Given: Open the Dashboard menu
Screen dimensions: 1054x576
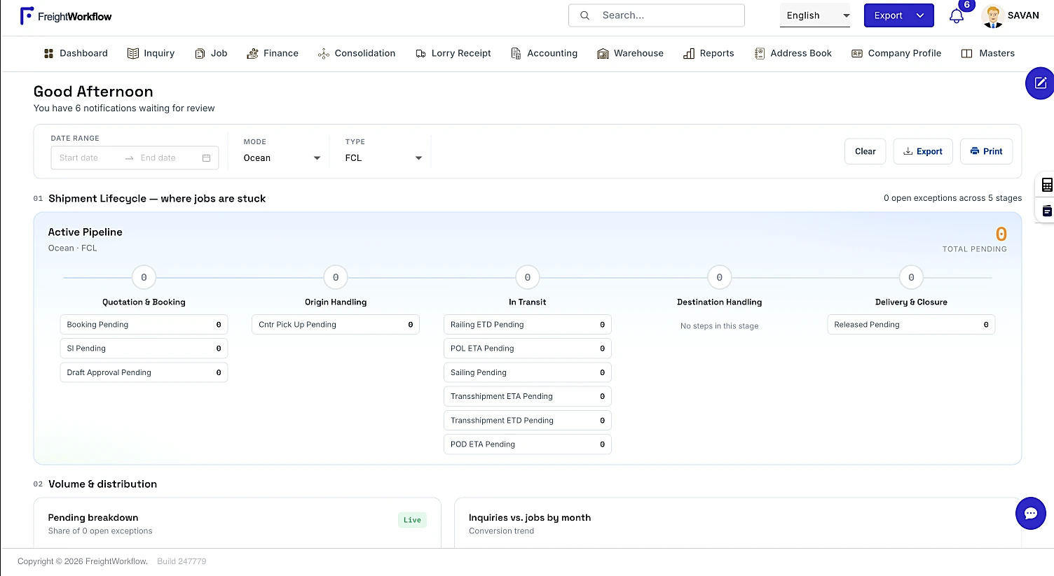Looking at the screenshot, I should tap(76, 53).
